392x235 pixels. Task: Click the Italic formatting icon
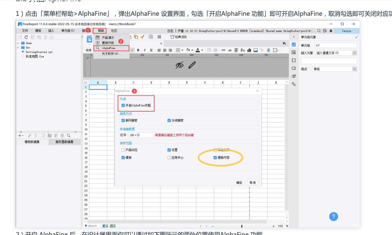[x=145, y=50]
